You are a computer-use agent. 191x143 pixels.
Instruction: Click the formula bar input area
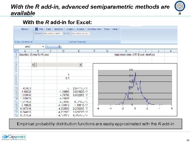point(119,47)
